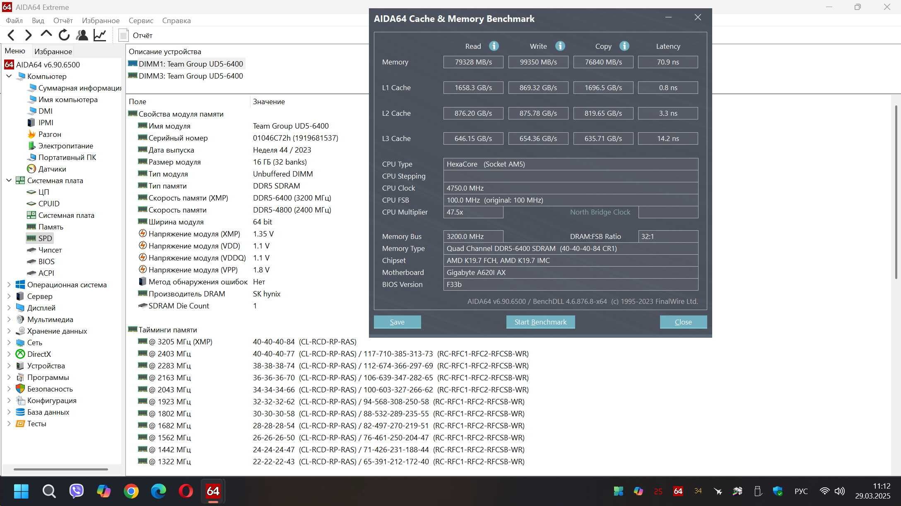Click the Read info icon in benchmark
901x506 pixels.
pyautogui.click(x=494, y=46)
